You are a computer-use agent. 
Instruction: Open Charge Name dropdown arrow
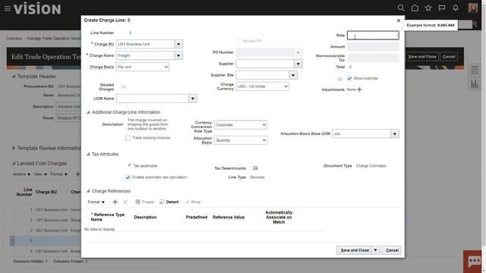pos(178,55)
